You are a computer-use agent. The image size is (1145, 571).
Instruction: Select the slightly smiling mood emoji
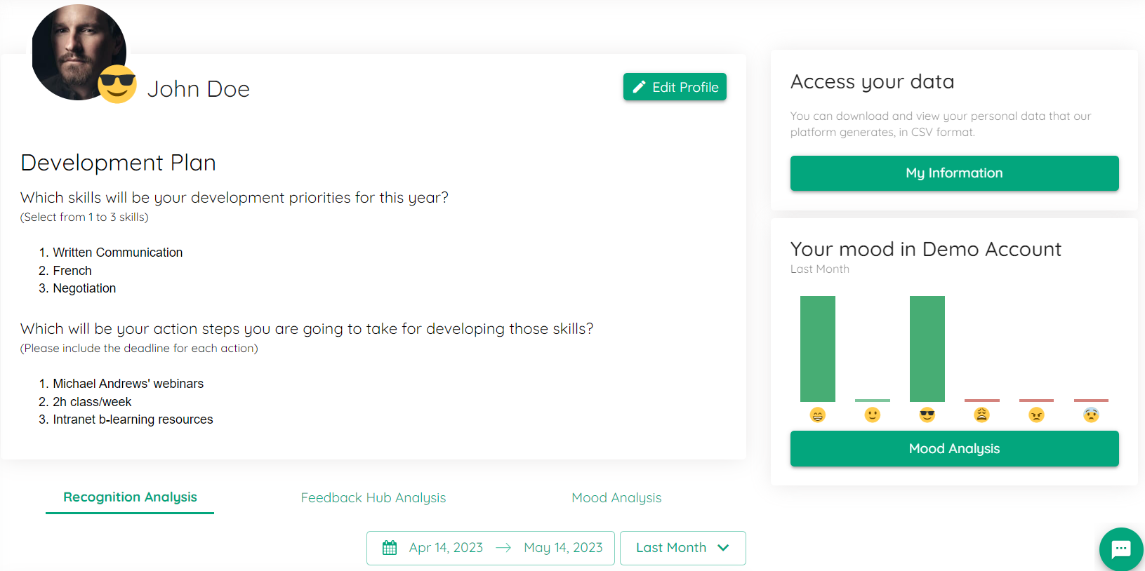[873, 415]
